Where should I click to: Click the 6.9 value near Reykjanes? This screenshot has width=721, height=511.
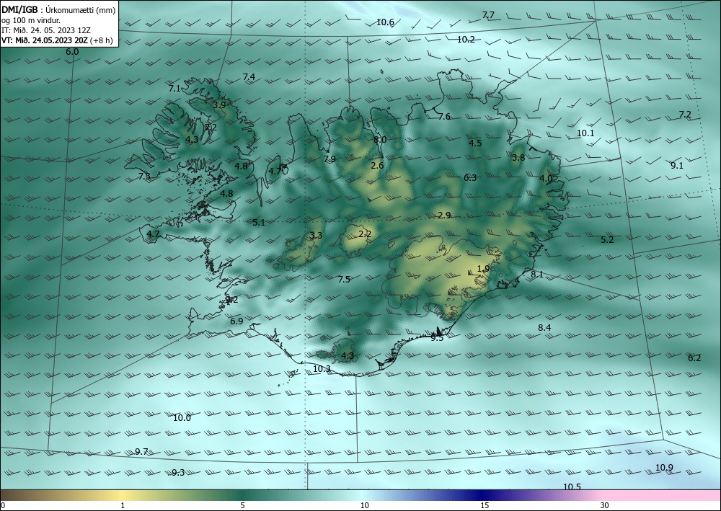click(236, 321)
